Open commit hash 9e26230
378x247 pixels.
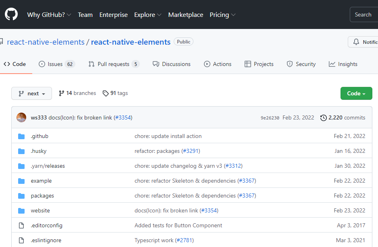click(270, 118)
